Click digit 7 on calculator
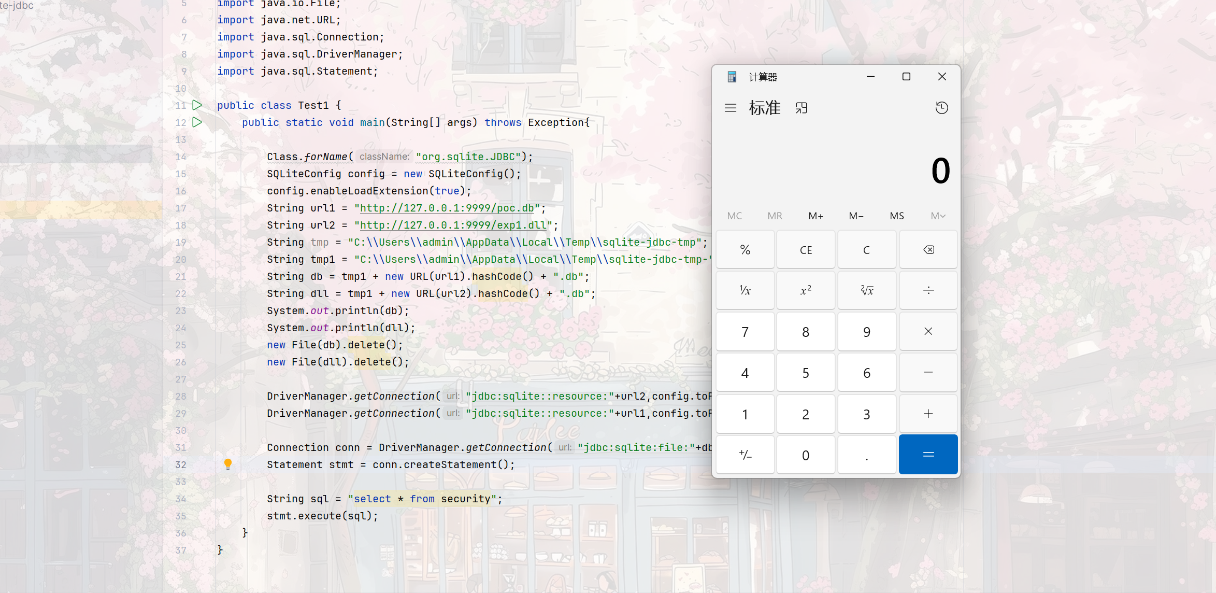 click(745, 331)
